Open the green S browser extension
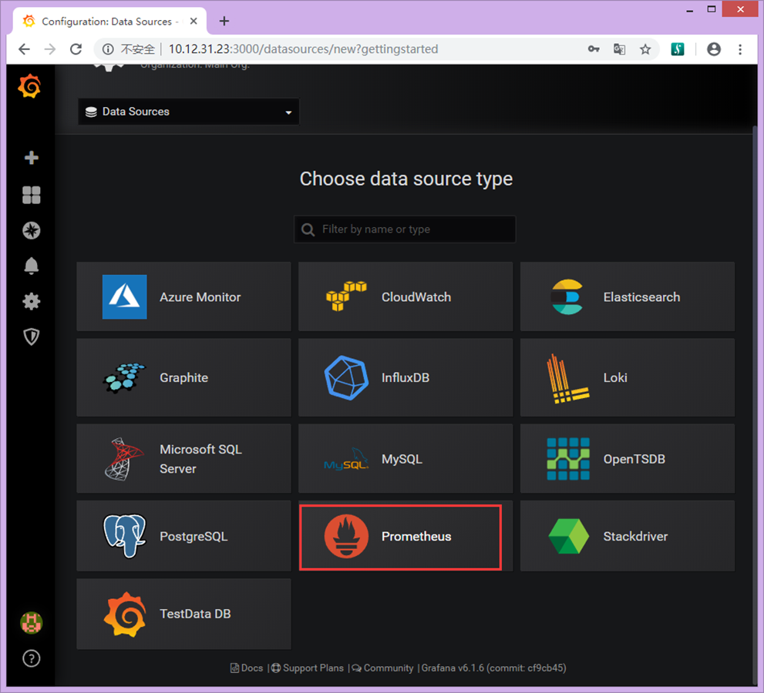The width and height of the screenshot is (764, 693). (x=678, y=49)
